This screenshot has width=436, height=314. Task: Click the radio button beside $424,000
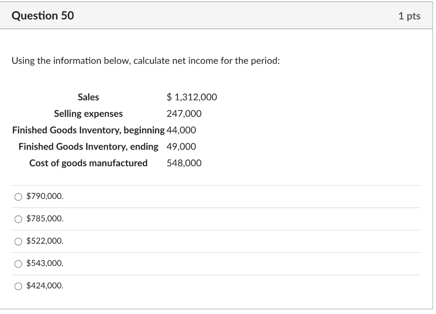click(17, 286)
